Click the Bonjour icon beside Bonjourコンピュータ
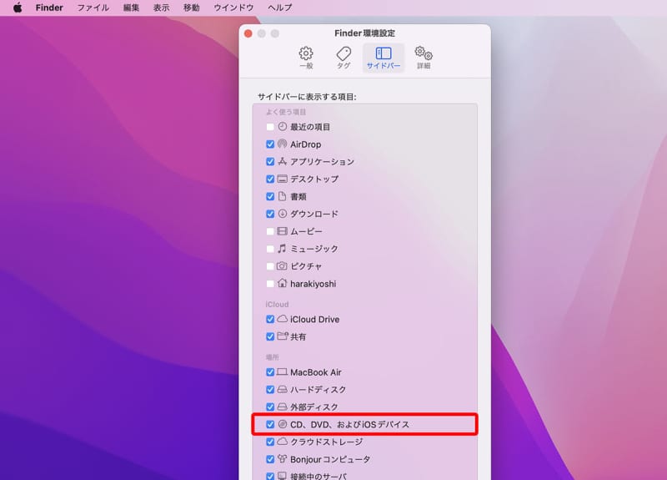This screenshot has height=480, width=667. coord(282,458)
